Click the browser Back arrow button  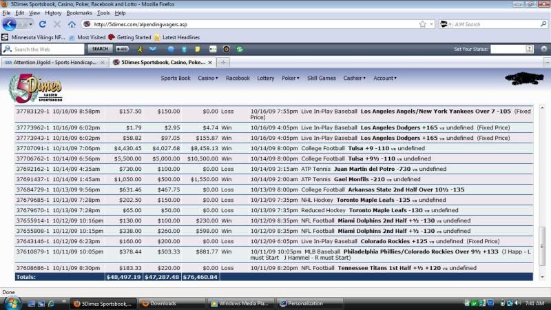point(9,24)
